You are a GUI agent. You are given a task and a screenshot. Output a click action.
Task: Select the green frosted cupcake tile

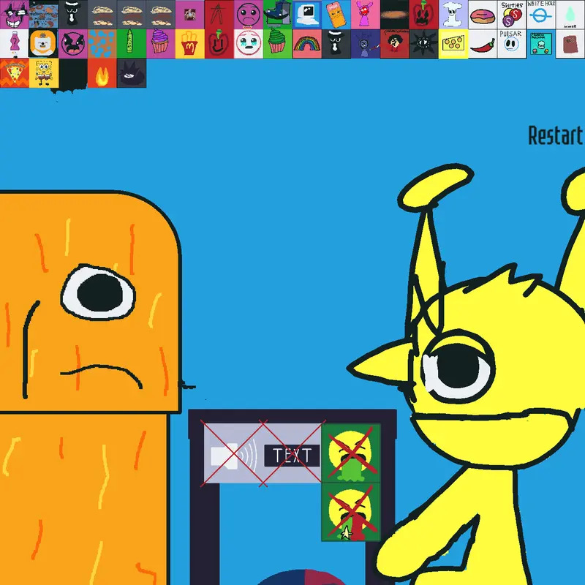pyautogui.click(x=278, y=44)
